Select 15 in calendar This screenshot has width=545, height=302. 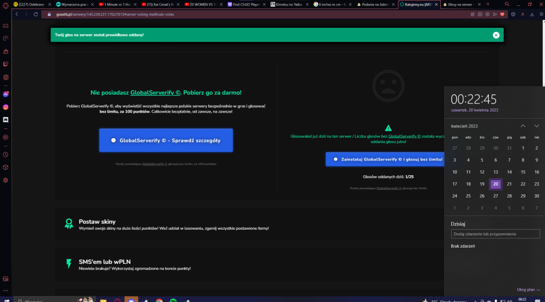(x=523, y=172)
